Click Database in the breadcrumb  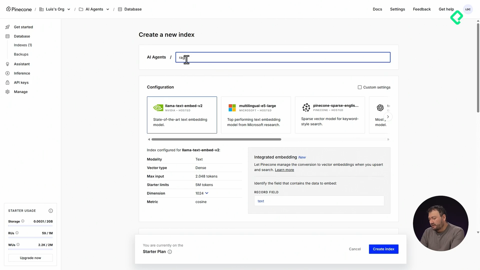(x=133, y=9)
